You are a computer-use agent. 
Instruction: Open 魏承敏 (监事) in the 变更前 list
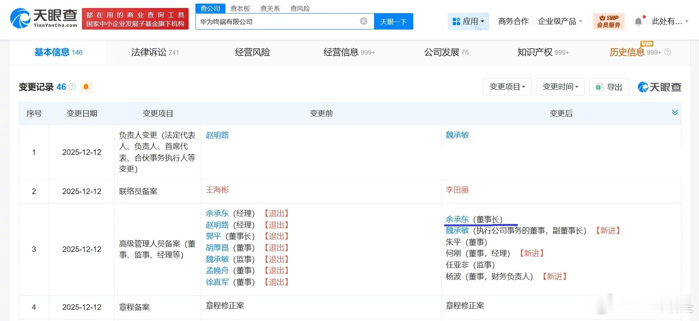217,259
